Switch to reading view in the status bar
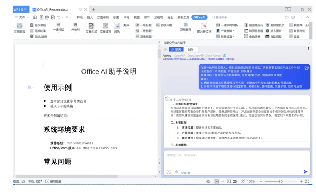The width and height of the screenshot is (316, 192). click(229, 181)
